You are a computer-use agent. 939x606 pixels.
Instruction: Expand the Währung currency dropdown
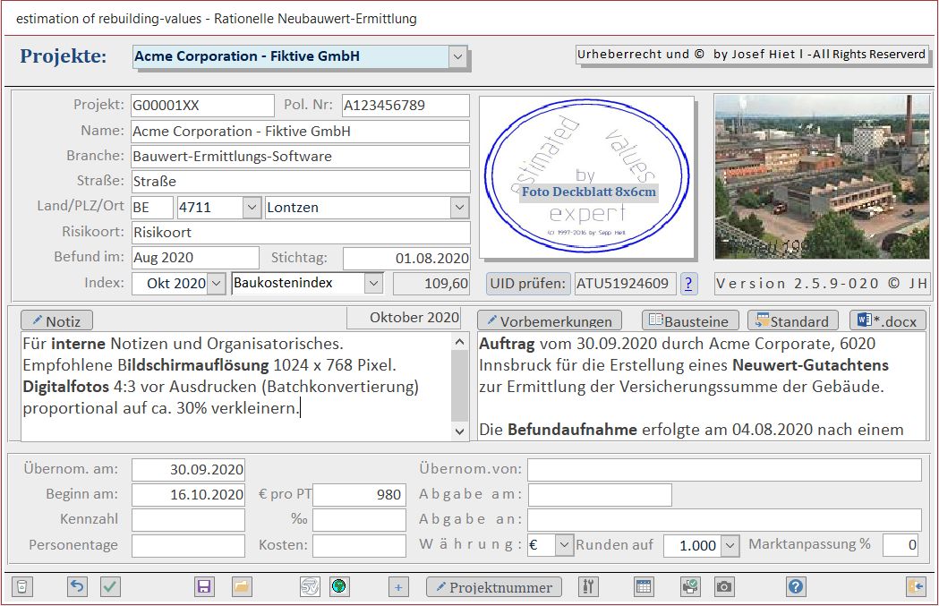(x=563, y=545)
